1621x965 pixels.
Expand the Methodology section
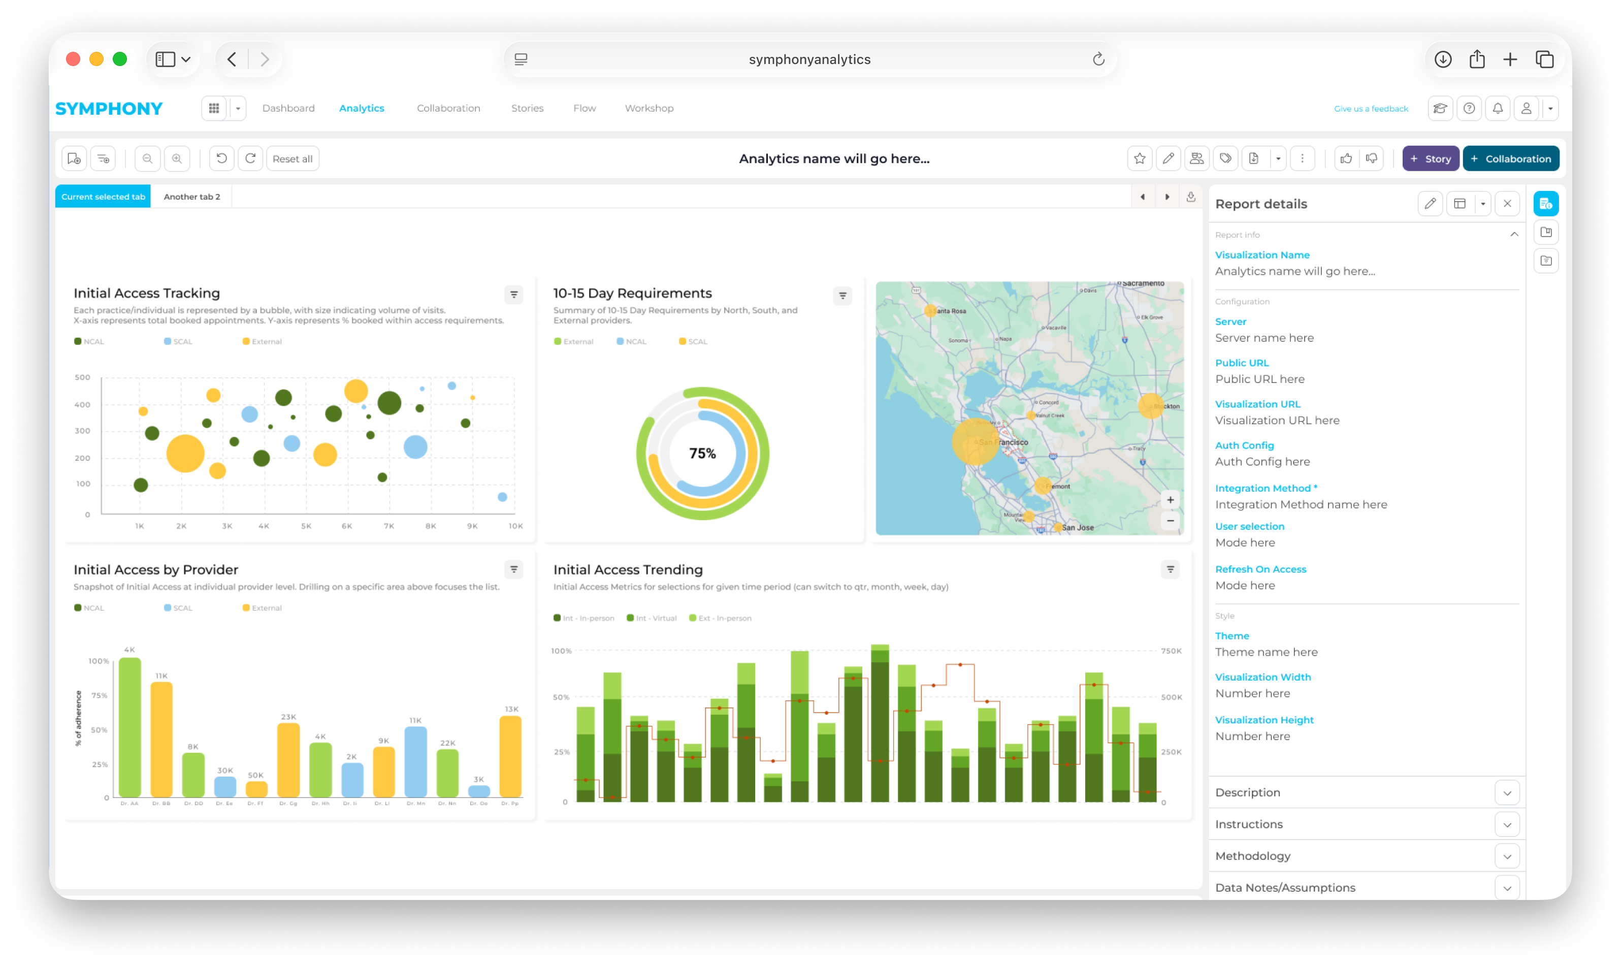coord(1508,856)
